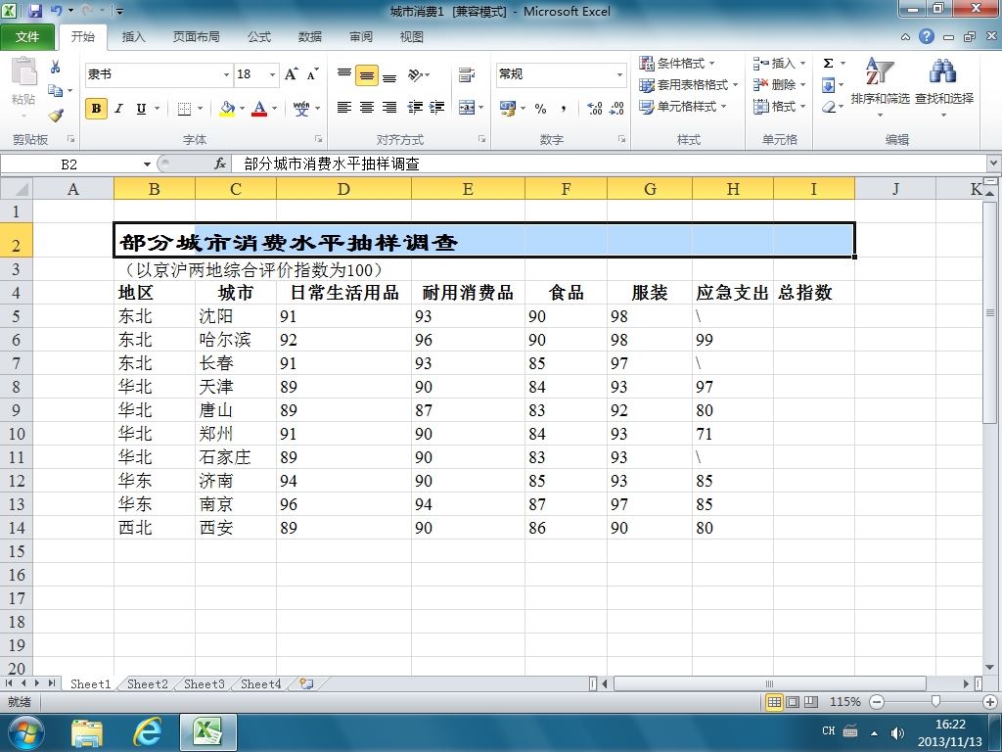Toggle align text left
The height and width of the screenshot is (752, 1002).
(343, 108)
